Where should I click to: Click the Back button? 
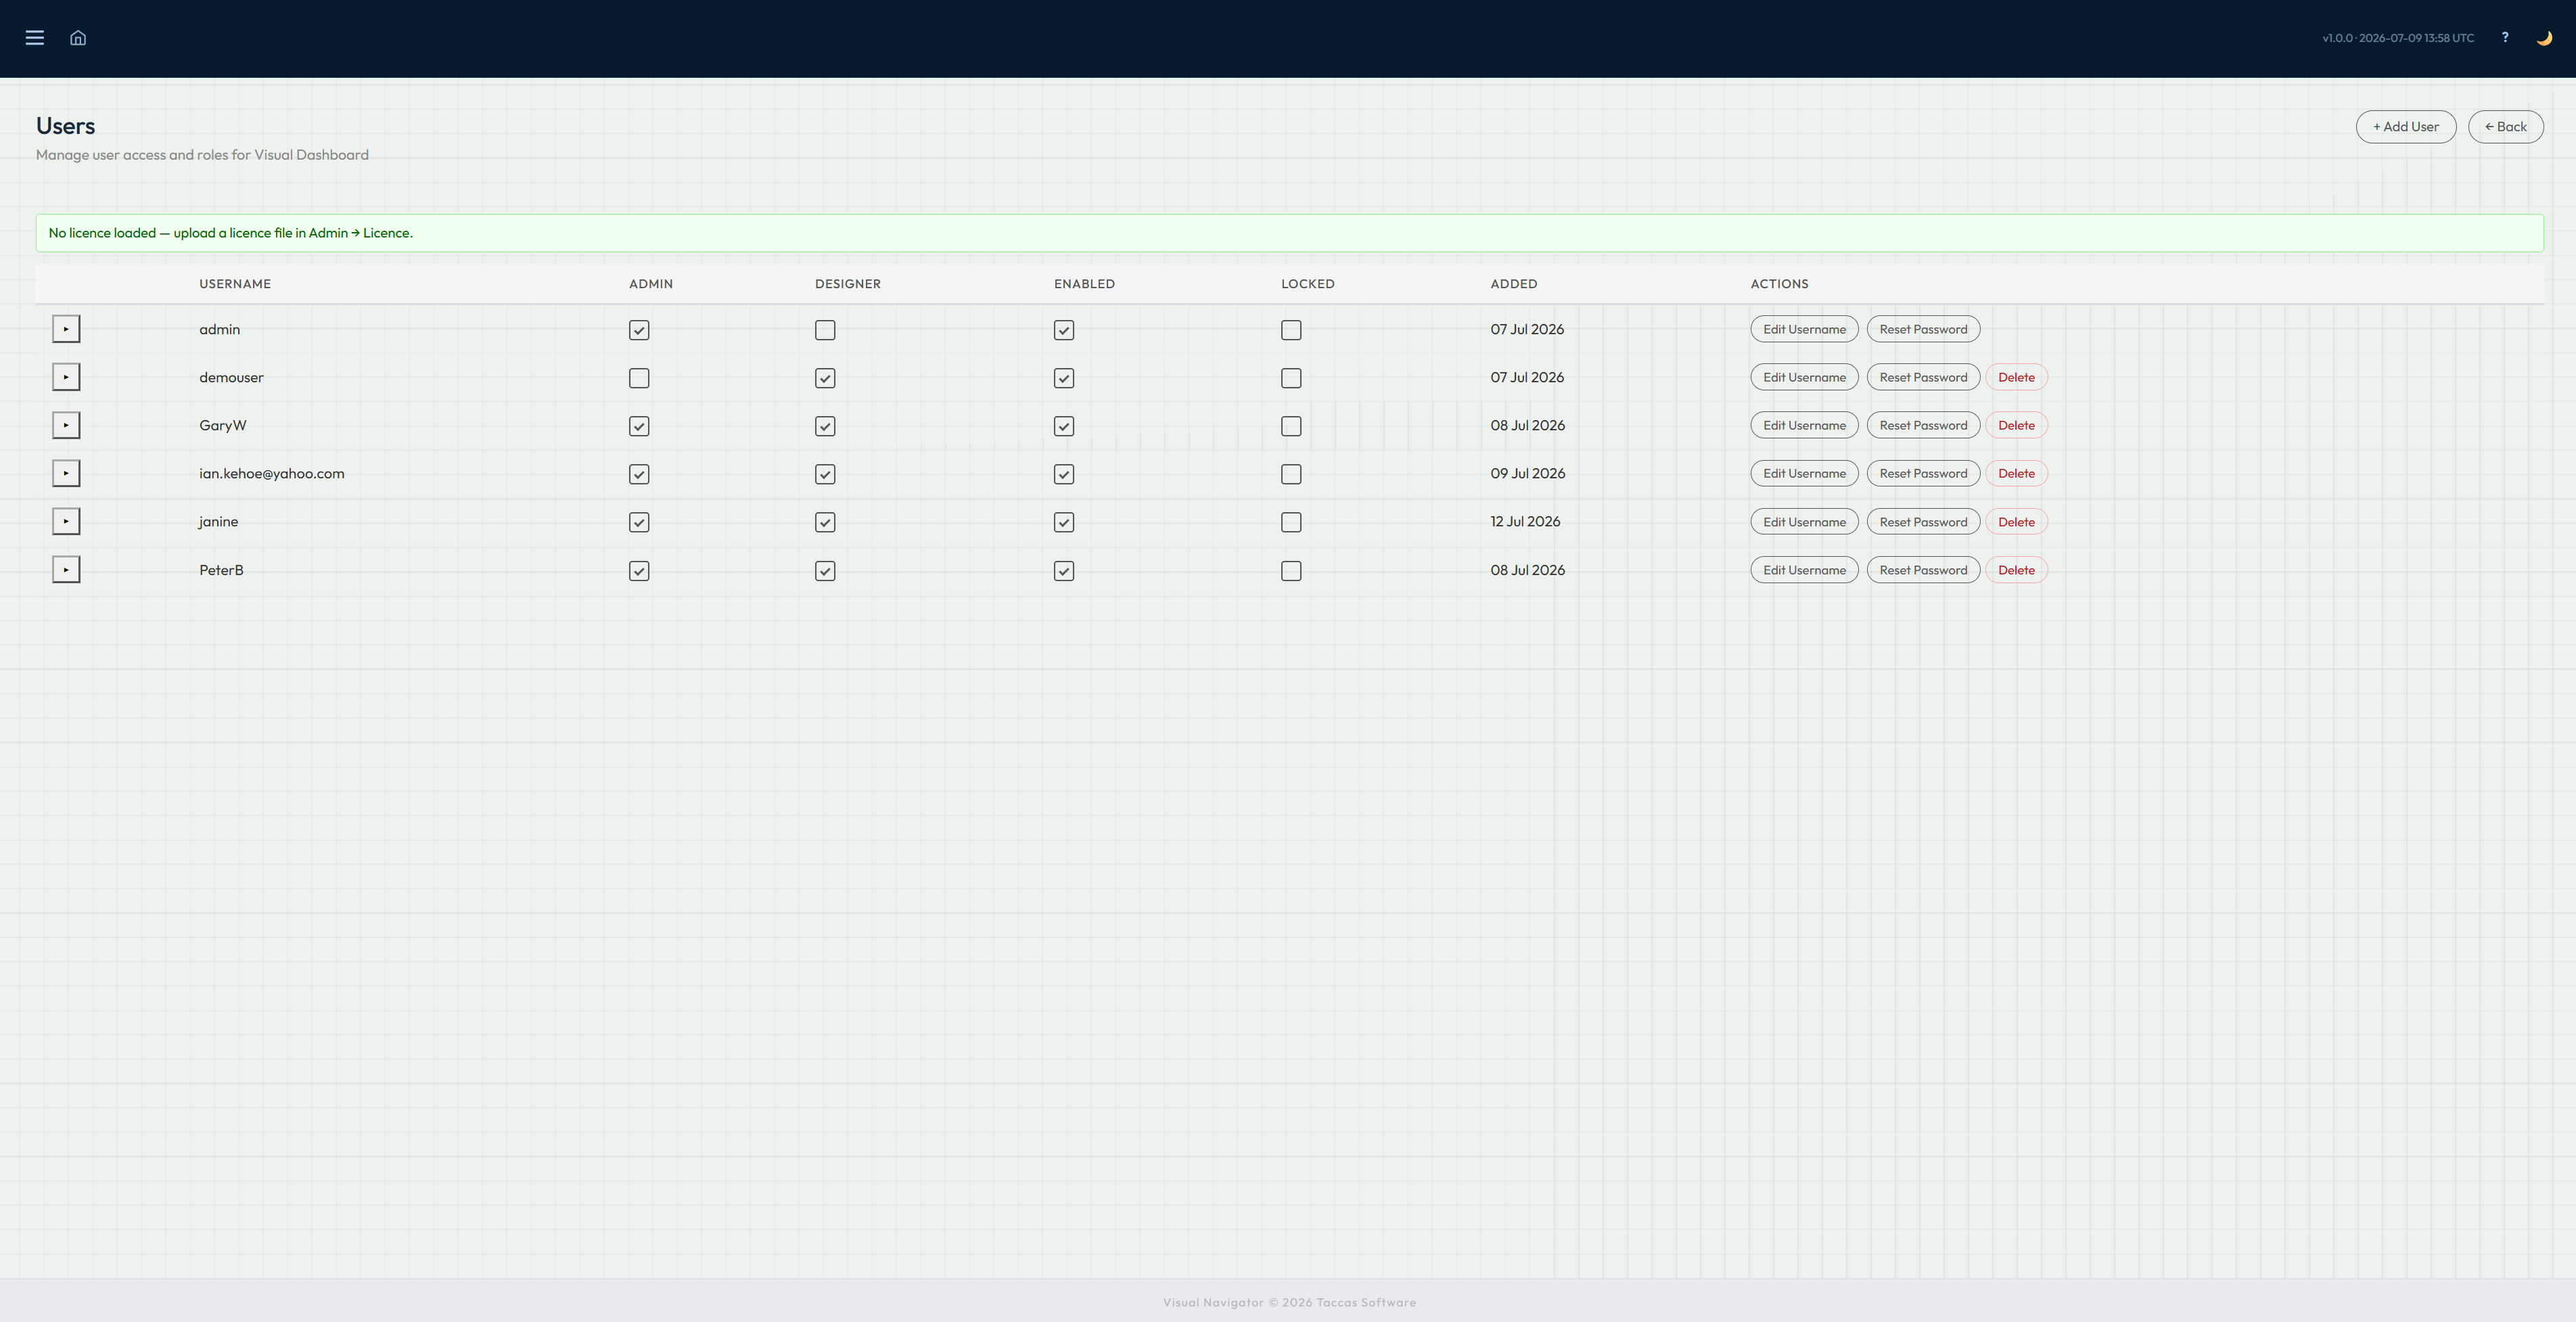coord(2506,127)
